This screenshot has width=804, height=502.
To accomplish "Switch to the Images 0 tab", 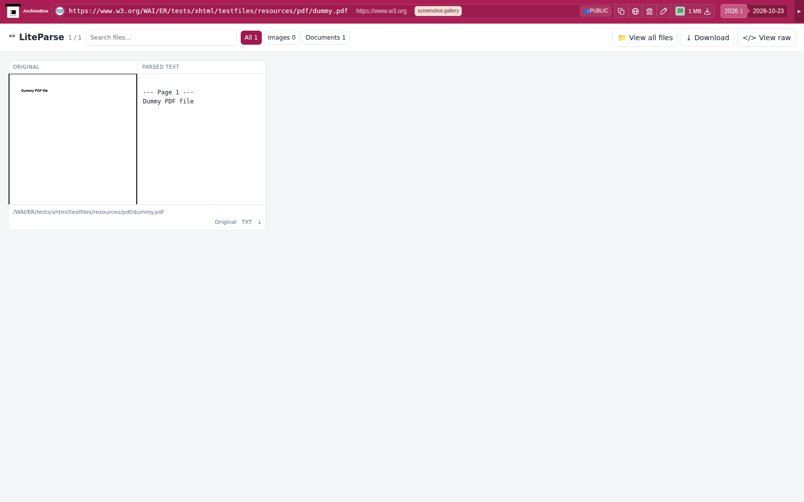I will pos(281,38).
